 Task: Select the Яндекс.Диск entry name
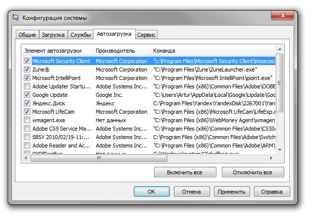coord(49,103)
